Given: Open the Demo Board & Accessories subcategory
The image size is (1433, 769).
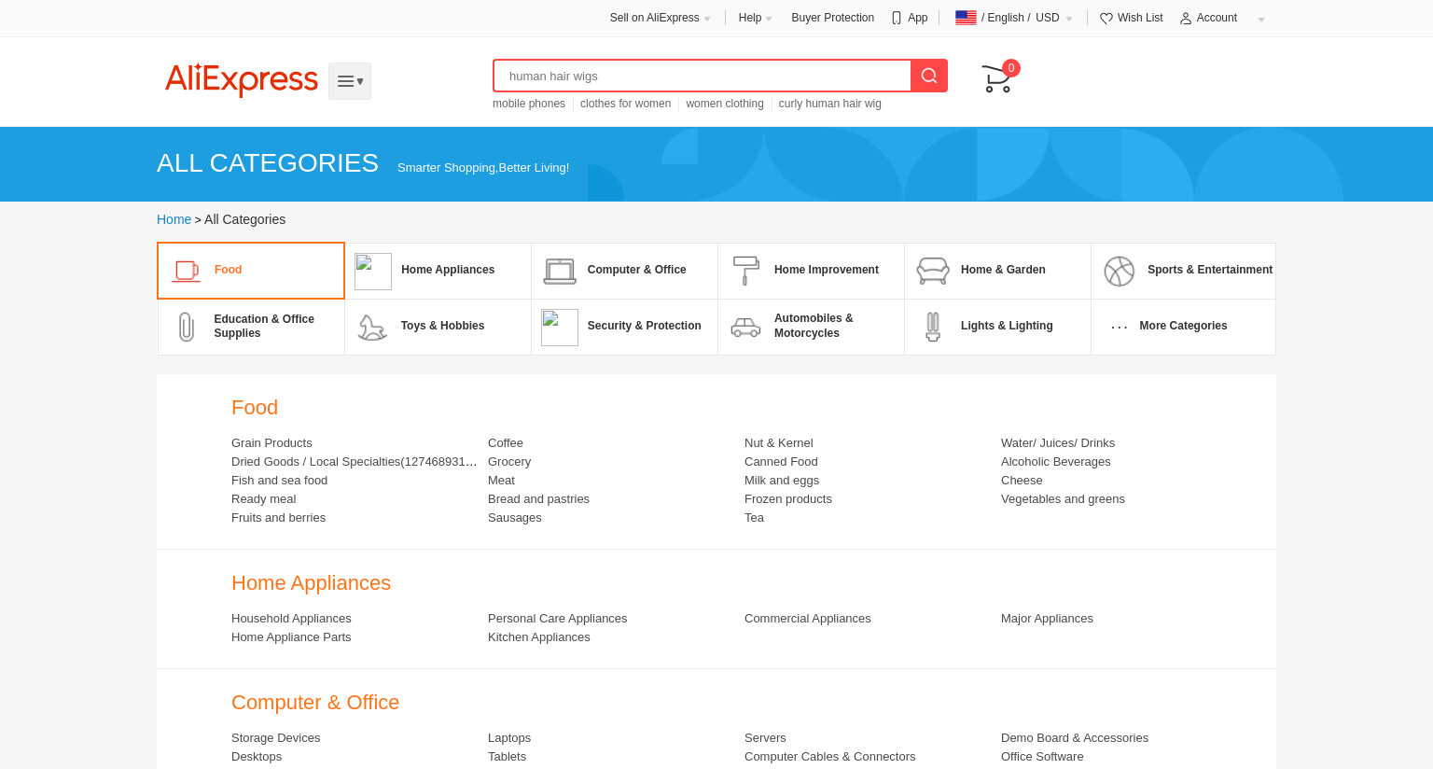Looking at the screenshot, I should point(1075,738).
